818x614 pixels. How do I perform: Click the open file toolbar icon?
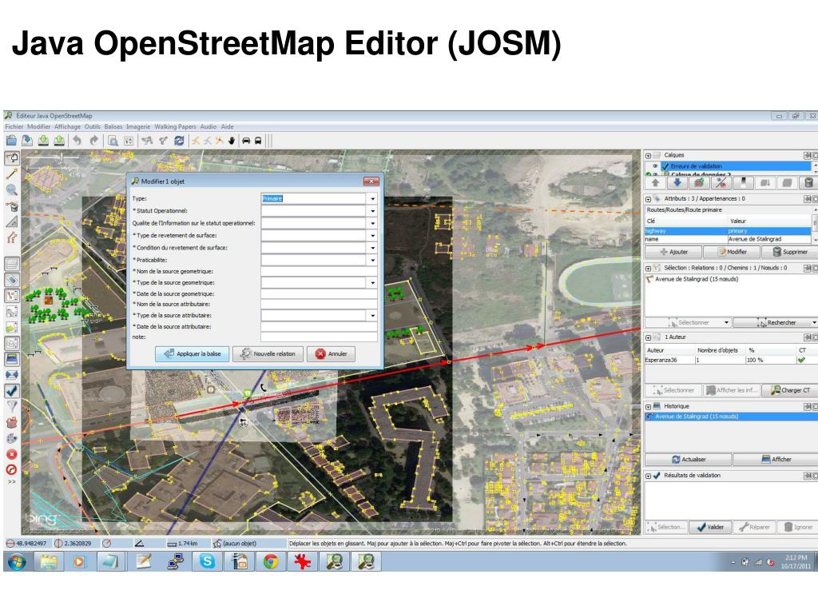tap(11, 141)
